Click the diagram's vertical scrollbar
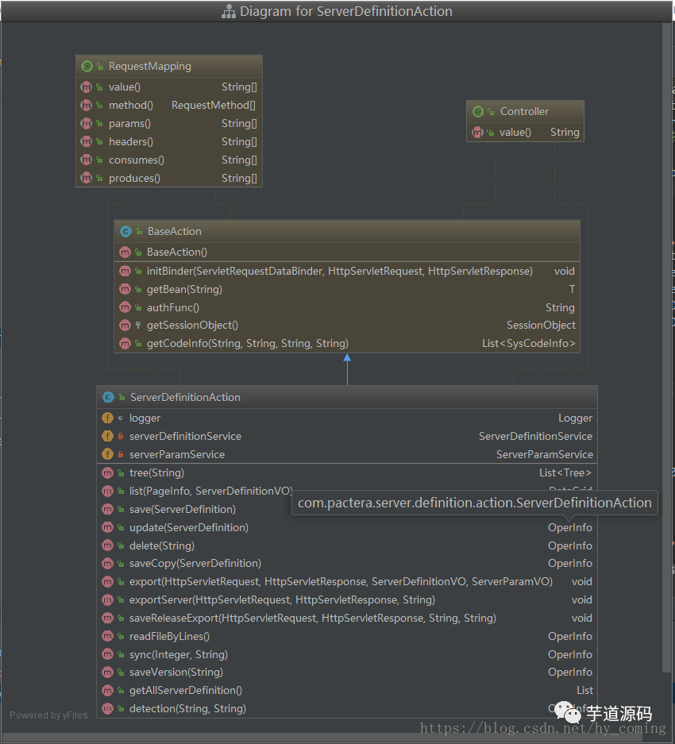The width and height of the screenshot is (675, 744). (x=666, y=348)
